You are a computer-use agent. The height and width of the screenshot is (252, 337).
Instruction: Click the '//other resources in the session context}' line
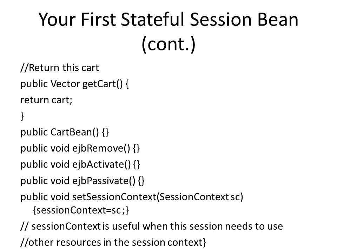(113, 242)
